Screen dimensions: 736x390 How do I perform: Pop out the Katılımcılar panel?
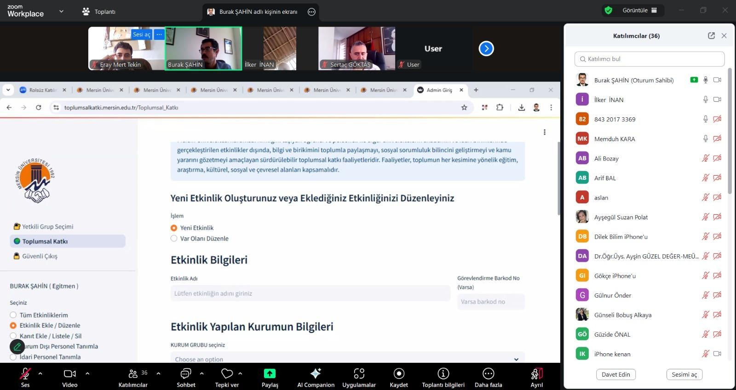click(711, 36)
